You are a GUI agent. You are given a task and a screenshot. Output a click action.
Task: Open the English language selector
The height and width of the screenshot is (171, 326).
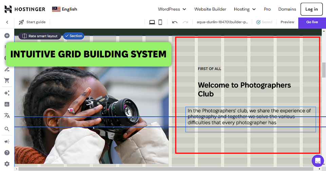click(x=65, y=9)
